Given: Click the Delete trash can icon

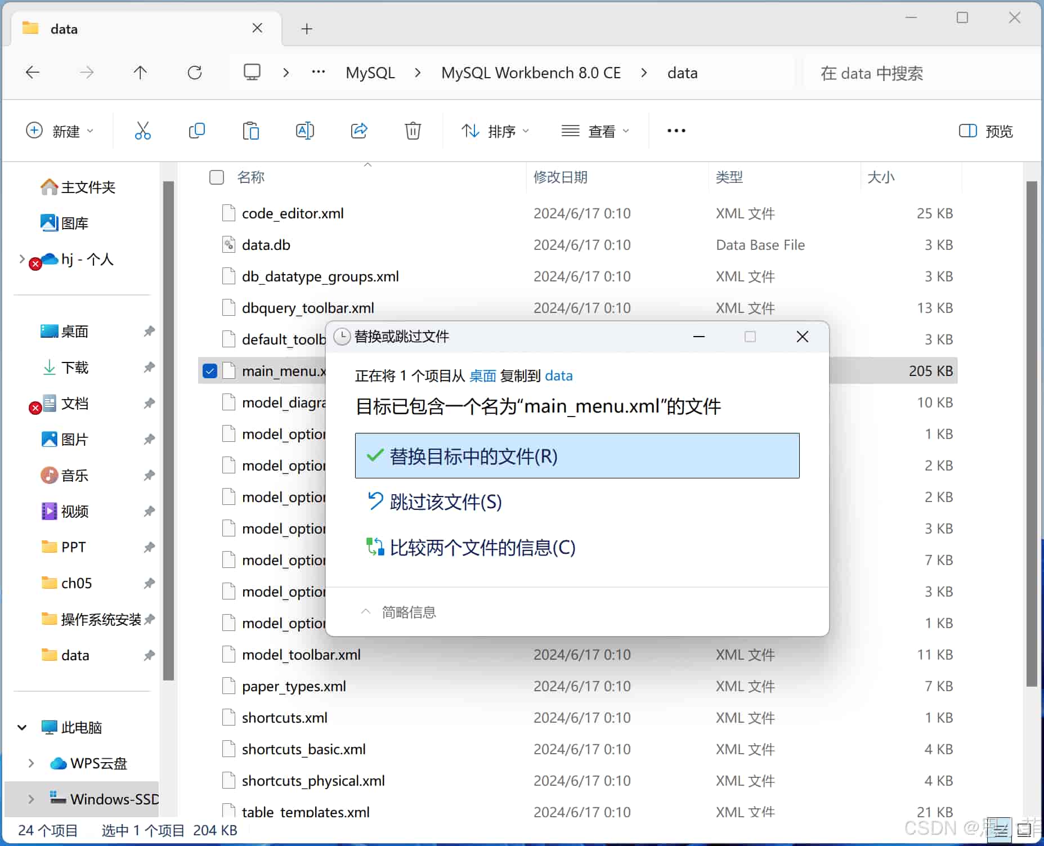Looking at the screenshot, I should point(413,131).
